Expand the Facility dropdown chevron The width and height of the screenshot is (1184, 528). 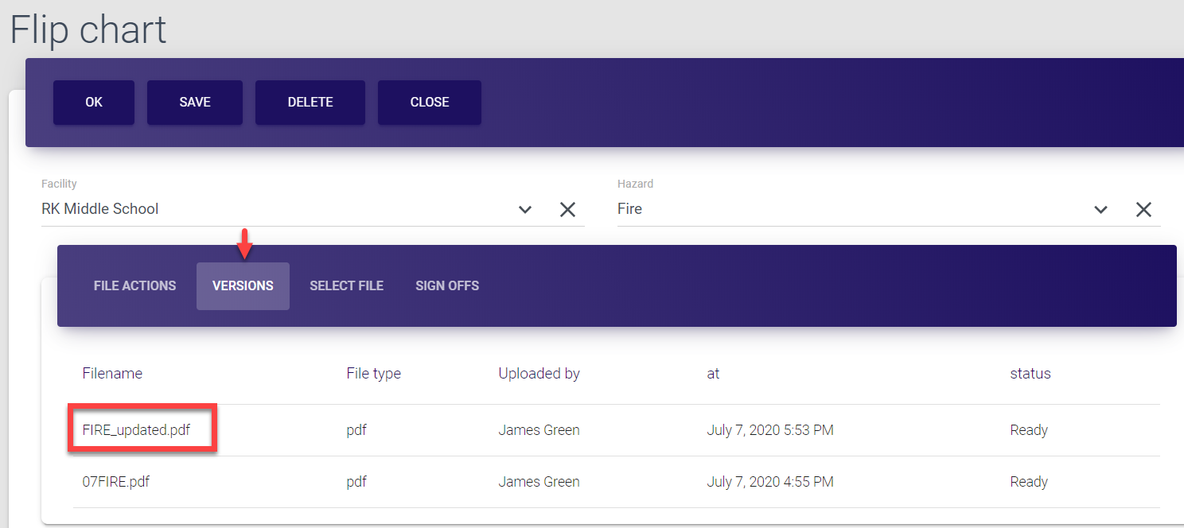(525, 209)
